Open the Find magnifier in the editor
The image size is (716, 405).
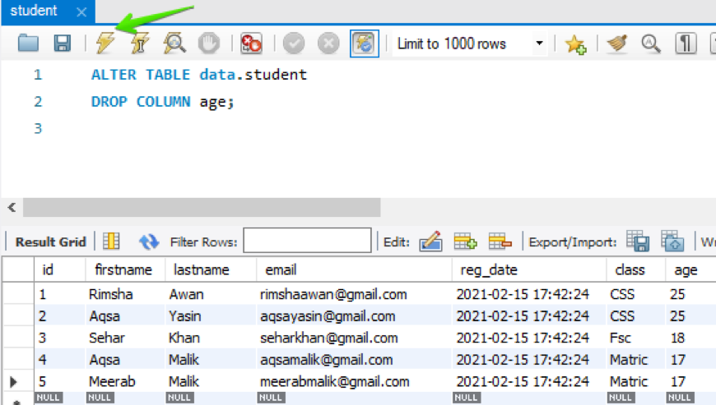[651, 44]
